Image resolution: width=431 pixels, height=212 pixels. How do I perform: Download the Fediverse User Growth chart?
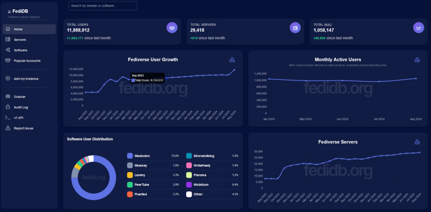click(x=232, y=60)
